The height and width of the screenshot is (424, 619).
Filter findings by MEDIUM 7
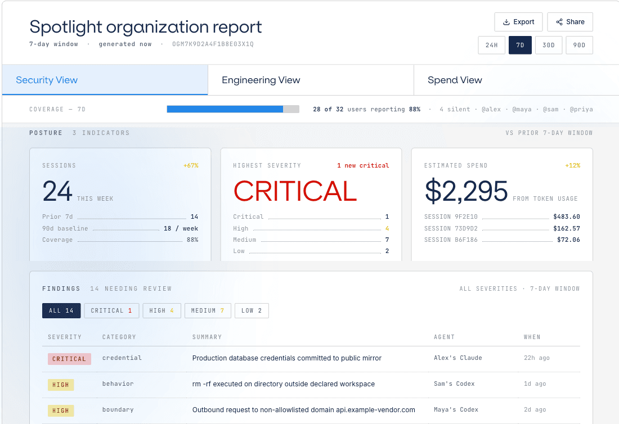point(208,311)
